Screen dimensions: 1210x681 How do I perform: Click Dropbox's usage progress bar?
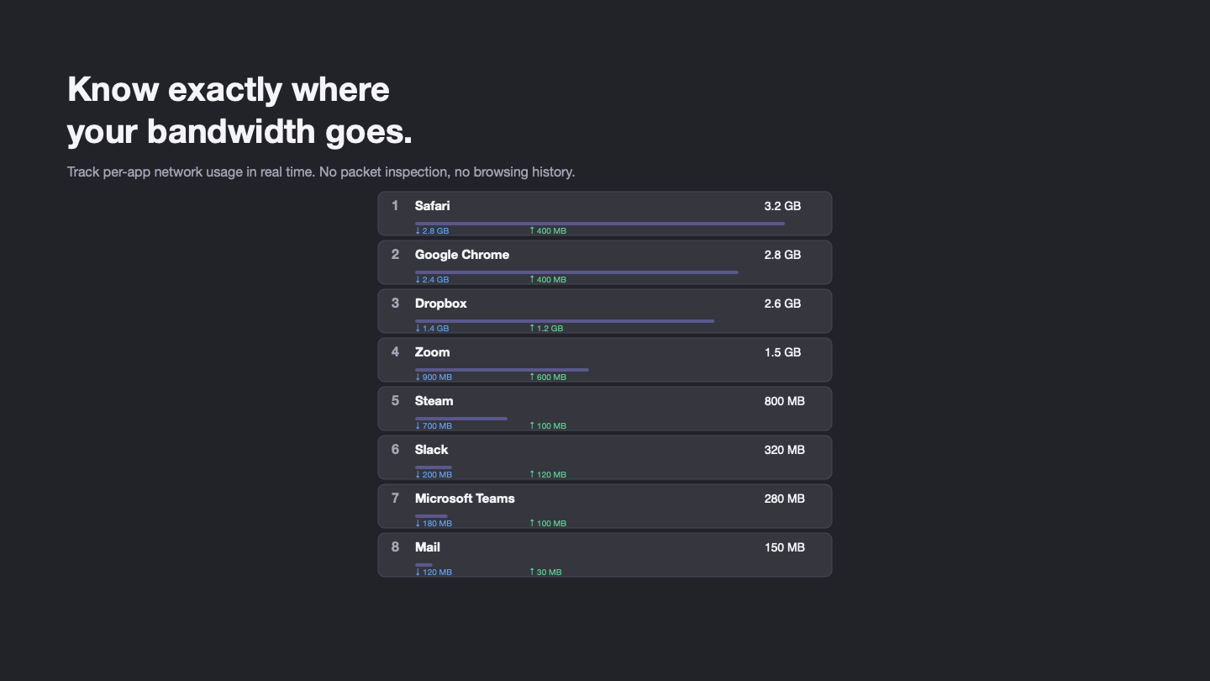point(565,321)
